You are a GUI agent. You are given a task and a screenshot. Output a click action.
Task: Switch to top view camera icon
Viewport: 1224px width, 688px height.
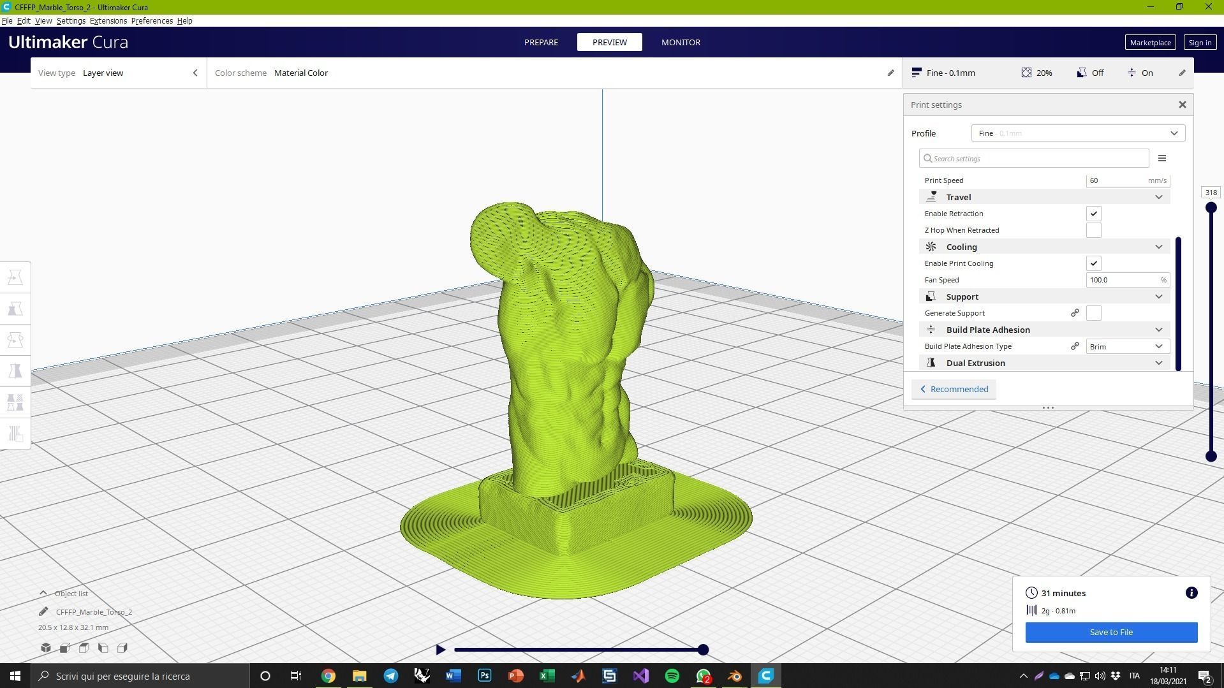point(84,648)
